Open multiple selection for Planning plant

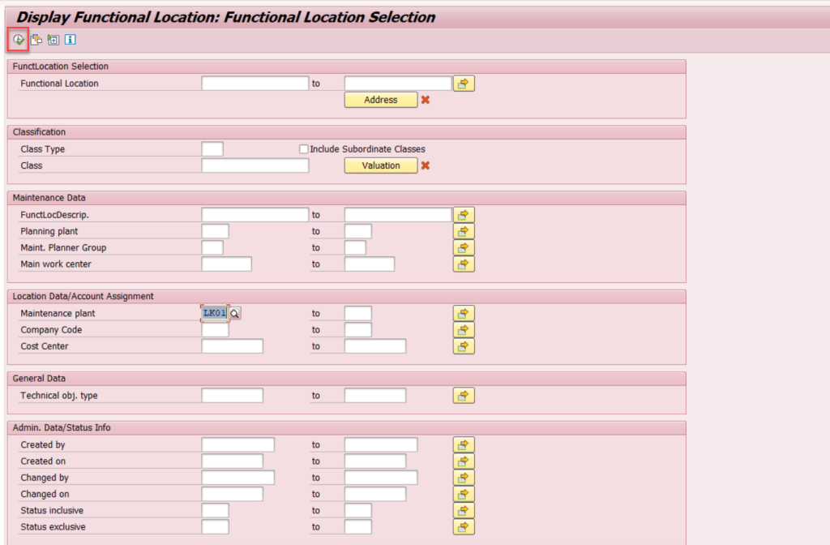tap(463, 231)
